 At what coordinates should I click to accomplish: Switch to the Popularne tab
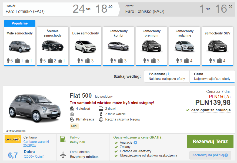coord(20,23)
